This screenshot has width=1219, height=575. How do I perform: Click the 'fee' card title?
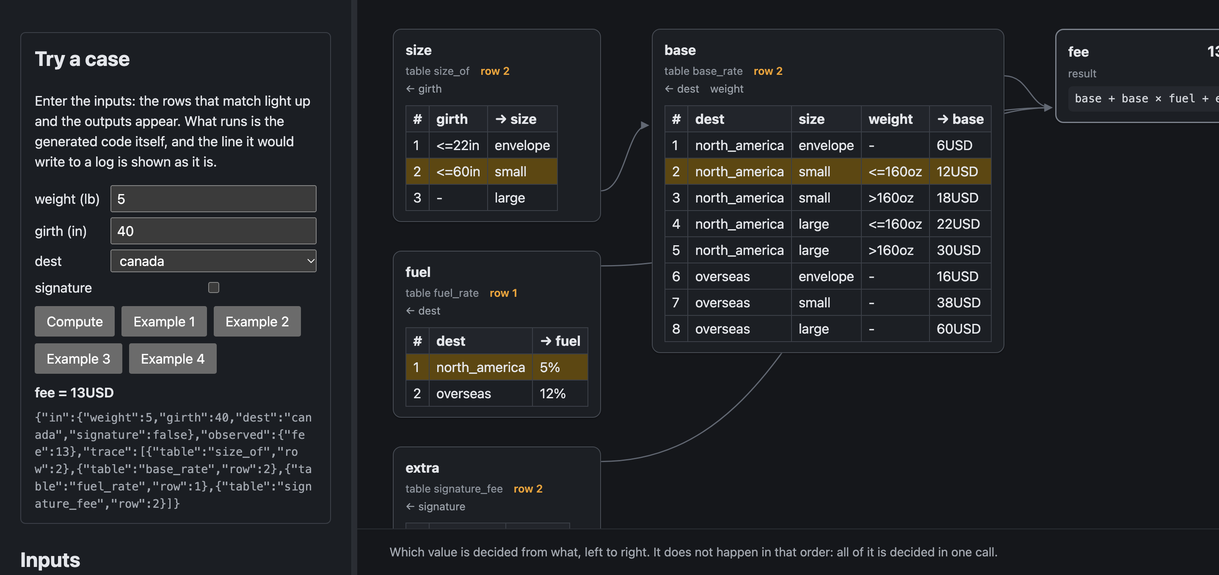pos(1078,52)
